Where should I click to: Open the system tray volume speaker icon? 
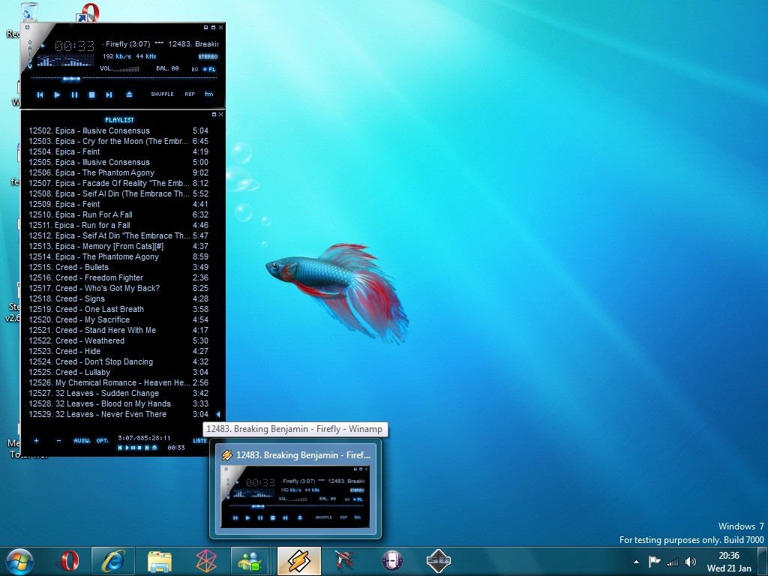(691, 561)
